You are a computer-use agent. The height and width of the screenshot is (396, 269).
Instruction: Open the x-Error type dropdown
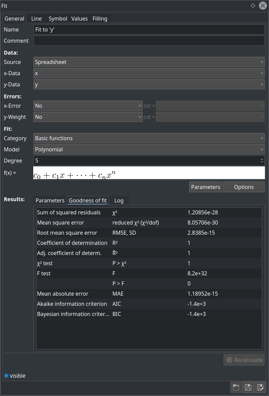coord(88,106)
